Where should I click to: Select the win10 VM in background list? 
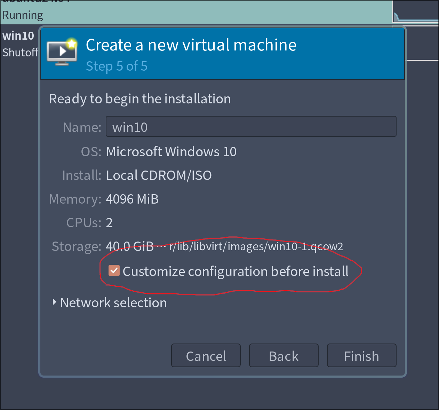[x=18, y=36]
